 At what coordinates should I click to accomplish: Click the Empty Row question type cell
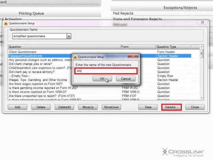[x=165, y=76]
